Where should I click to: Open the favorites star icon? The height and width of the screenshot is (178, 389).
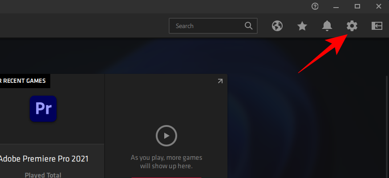pos(302,26)
